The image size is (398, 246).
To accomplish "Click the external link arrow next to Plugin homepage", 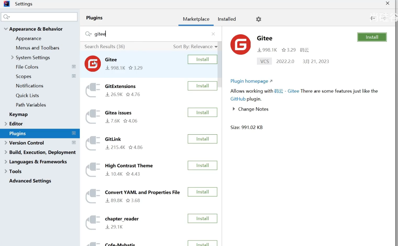I will 271,81.
